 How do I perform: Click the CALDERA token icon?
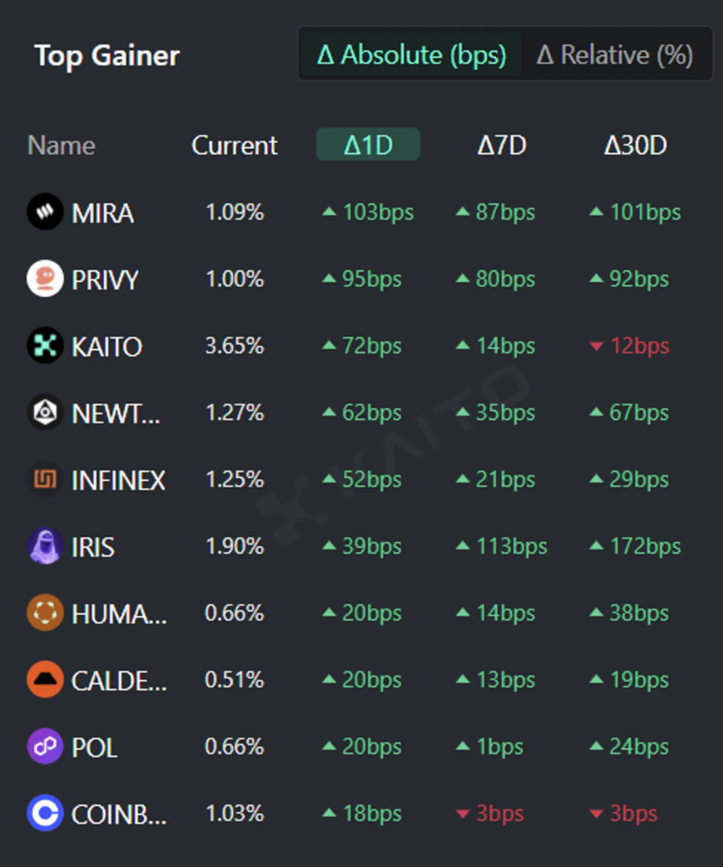[45, 680]
